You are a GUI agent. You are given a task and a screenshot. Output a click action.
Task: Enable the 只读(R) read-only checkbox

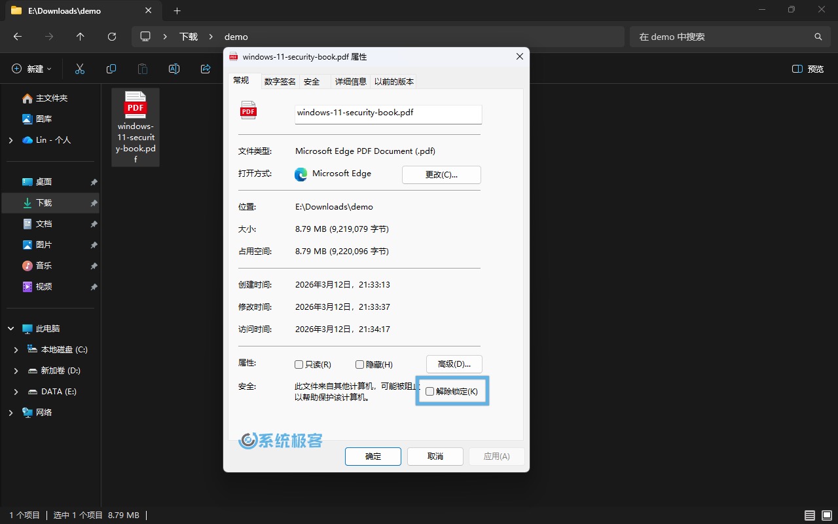[299, 365]
